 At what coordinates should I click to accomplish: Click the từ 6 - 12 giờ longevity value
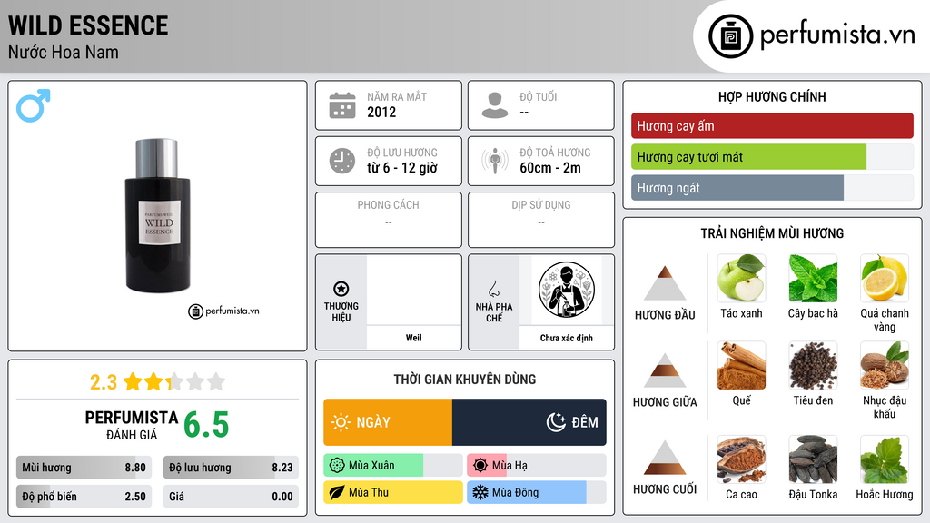pos(402,168)
